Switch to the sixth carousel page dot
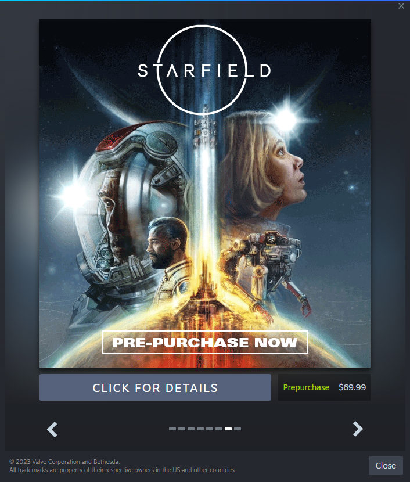This screenshot has height=482, width=410. pyautogui.click(x=219, y=429)
